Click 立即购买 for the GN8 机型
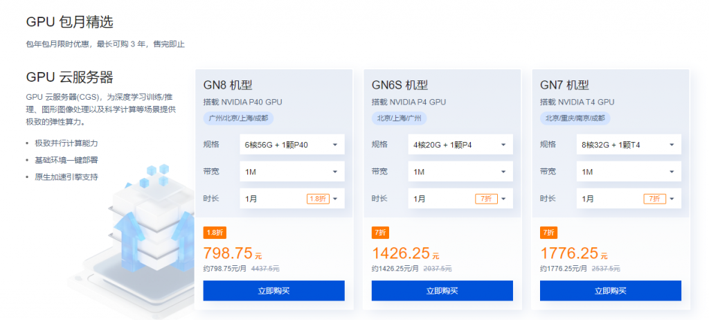The width and height of the screenshot is (709, 320). [273, 291]
